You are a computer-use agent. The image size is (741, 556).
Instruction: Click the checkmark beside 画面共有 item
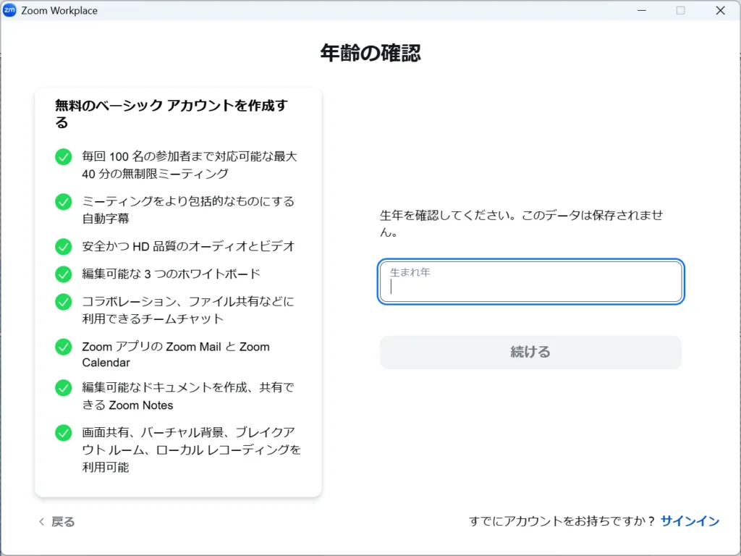[64, 433]
